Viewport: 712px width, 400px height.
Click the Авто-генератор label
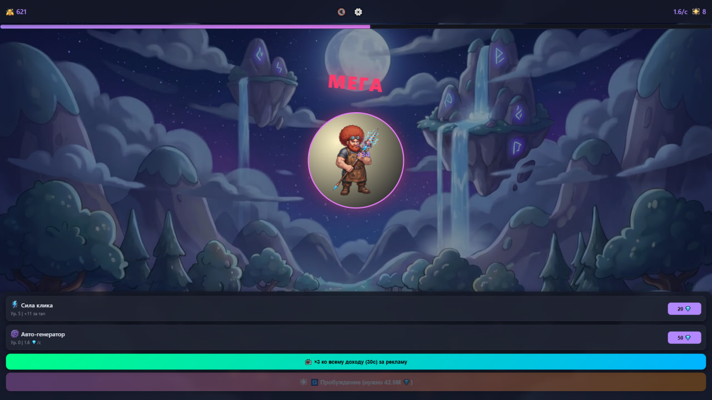coord(43,334)
